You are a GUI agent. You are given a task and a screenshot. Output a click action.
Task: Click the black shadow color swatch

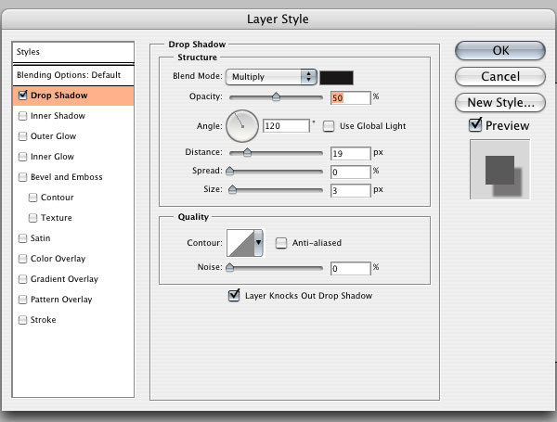coord(337,77)
